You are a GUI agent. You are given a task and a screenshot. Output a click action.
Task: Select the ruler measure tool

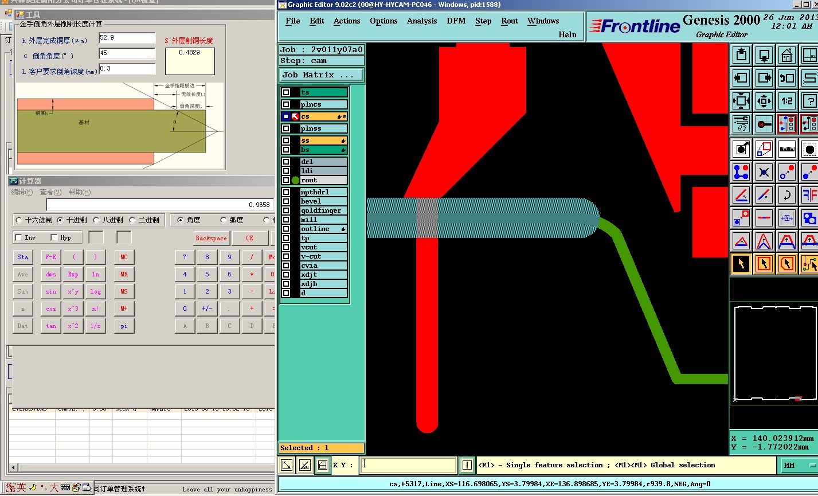[787, 149]
